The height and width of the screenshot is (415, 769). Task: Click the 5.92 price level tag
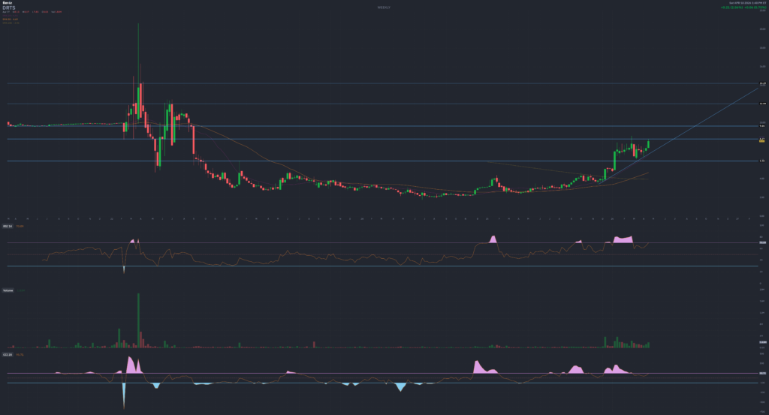click(763, 161)
